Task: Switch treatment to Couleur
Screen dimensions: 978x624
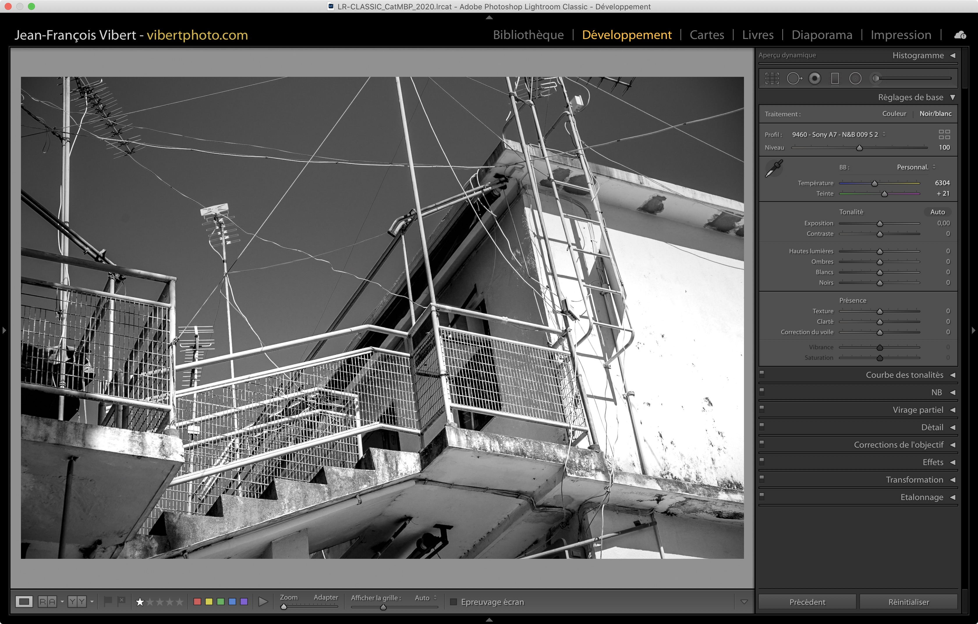Action: (894, 114)
